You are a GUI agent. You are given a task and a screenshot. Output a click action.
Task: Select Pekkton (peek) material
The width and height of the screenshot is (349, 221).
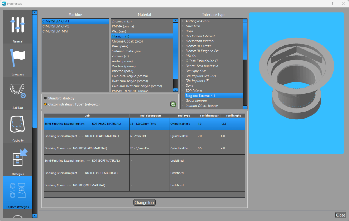[x=142, y=71]
